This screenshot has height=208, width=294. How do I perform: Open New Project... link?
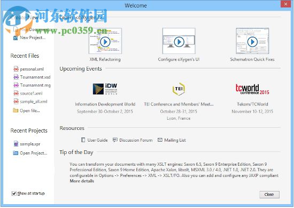33,37
